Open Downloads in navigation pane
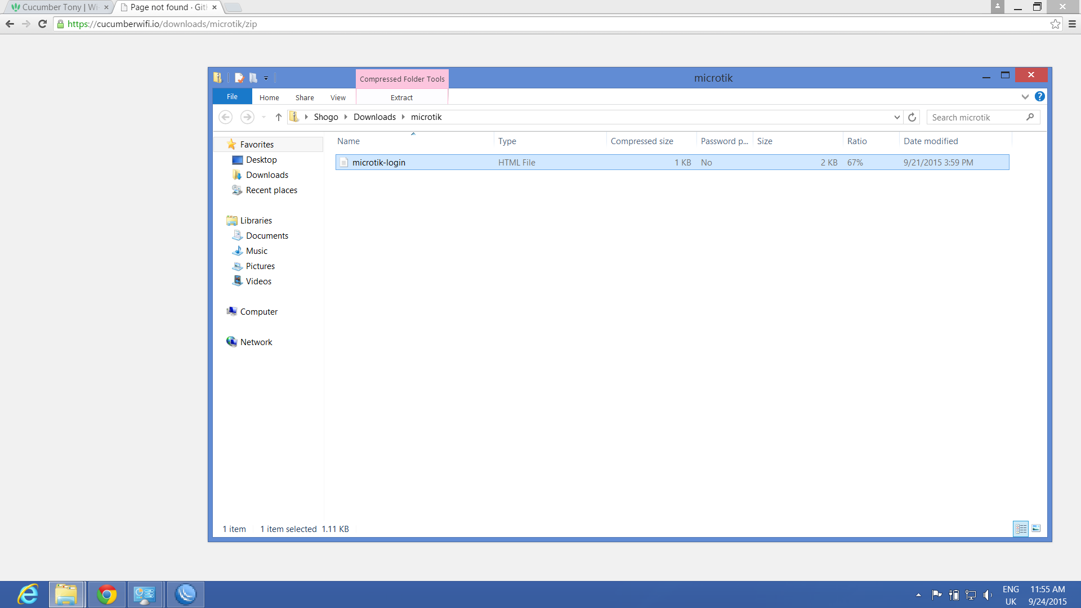Image resolution: width=1081 pixels, height=608 pixels. 267,175
